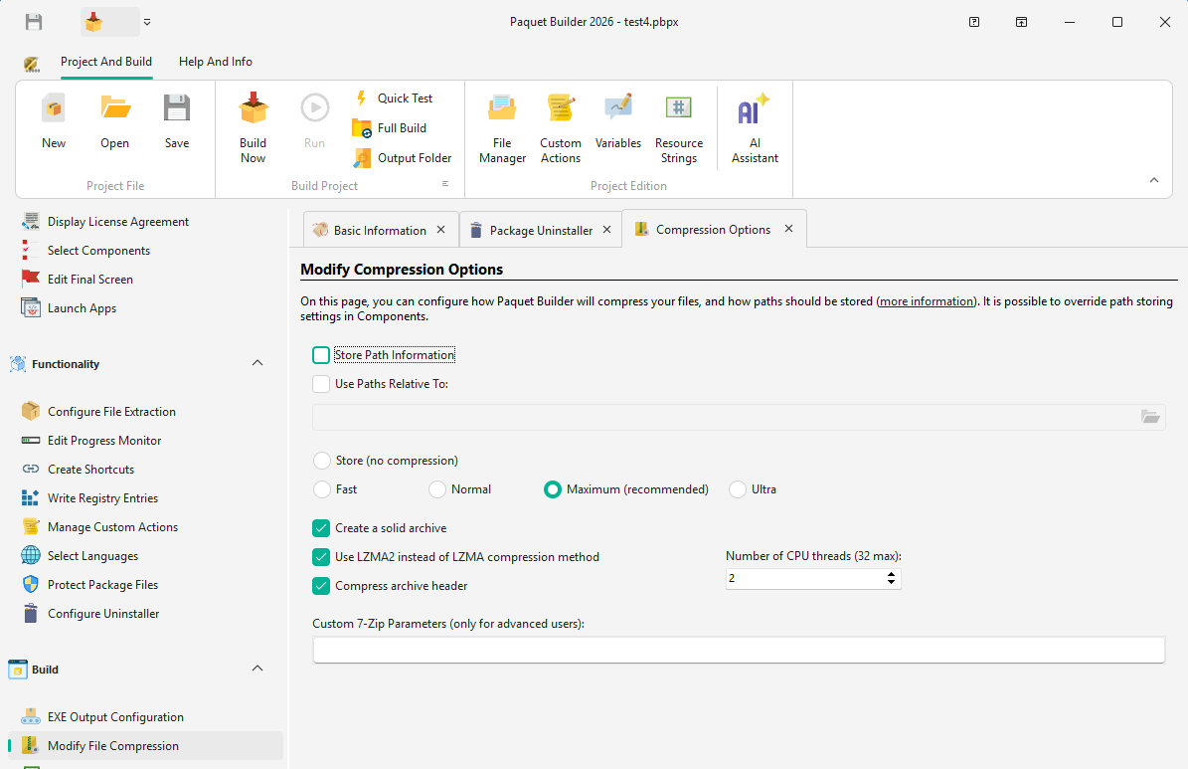Open Resource Strings

pyautogui.click(x=678, y=124)
